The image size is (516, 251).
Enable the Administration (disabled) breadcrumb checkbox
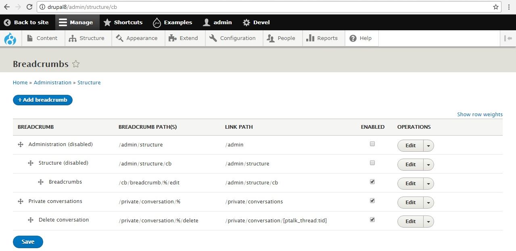click(x=372, y=143)
